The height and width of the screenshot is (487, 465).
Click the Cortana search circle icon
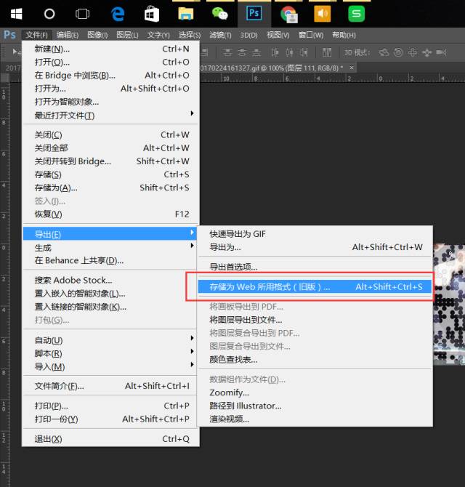click(x=49, y=13)
